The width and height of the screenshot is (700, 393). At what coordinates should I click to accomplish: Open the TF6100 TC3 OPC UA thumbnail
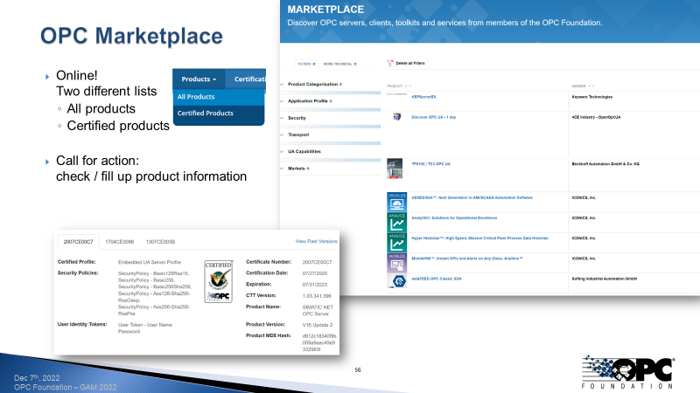pyautogui.click(x=395, y=169)
